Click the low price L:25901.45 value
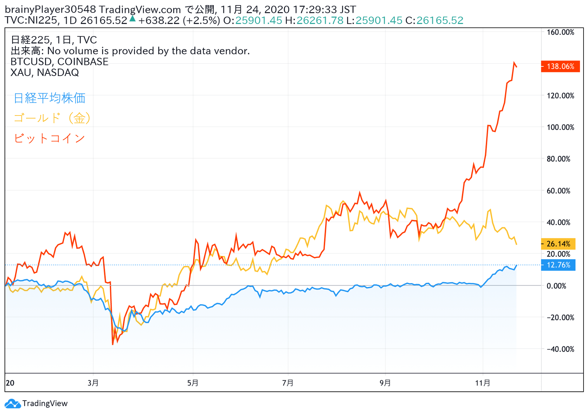 point(374,20)
